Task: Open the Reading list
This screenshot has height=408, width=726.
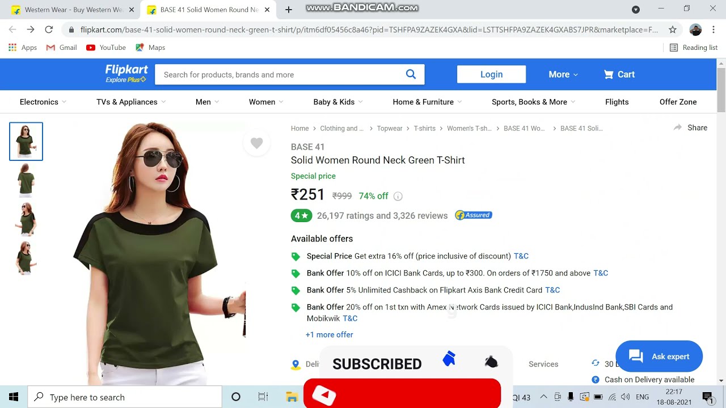Action: [694, 48]
